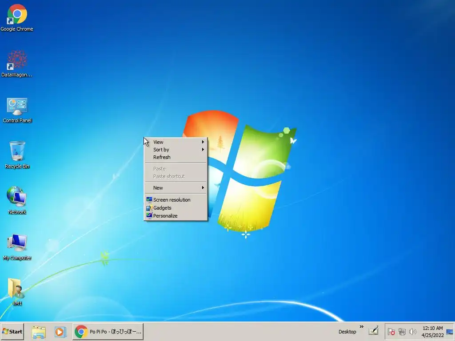Open the network status tray icon
The width and height of the screenshot is (455, 341).
click(402, 332)
